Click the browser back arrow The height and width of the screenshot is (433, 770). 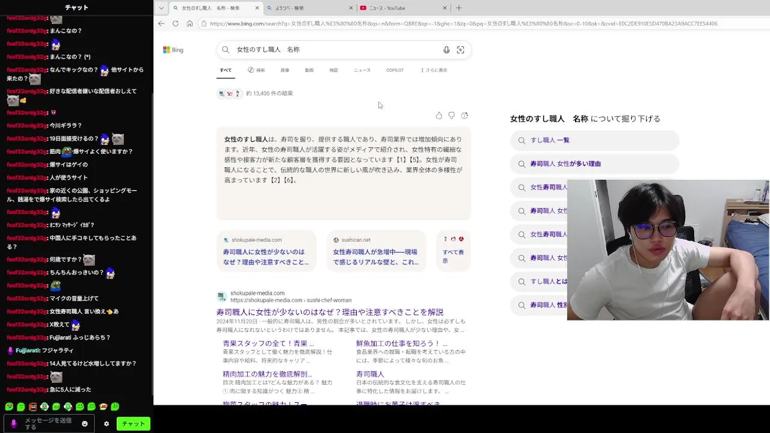pyautogui.click(x=161, y=23)
